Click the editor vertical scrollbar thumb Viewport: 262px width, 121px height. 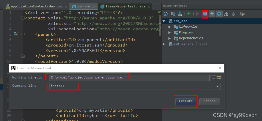(160, 25)
